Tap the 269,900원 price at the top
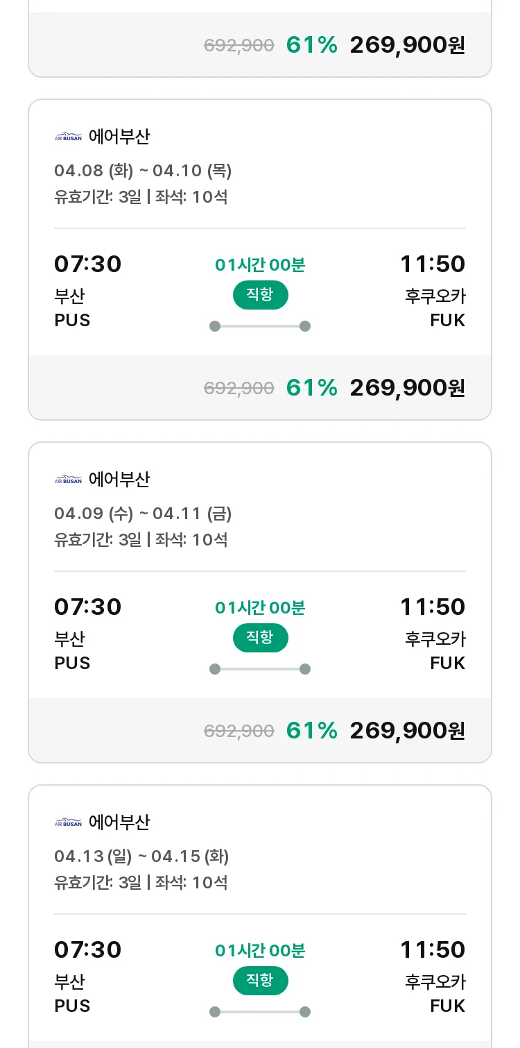This screenshot has width=520, height=1048. point(408,45)
